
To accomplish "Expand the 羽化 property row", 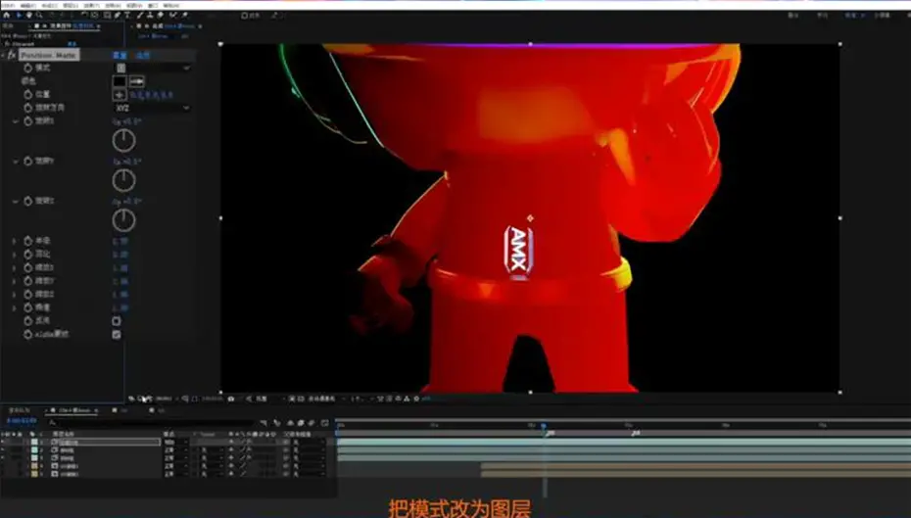I will coord(15,254).
